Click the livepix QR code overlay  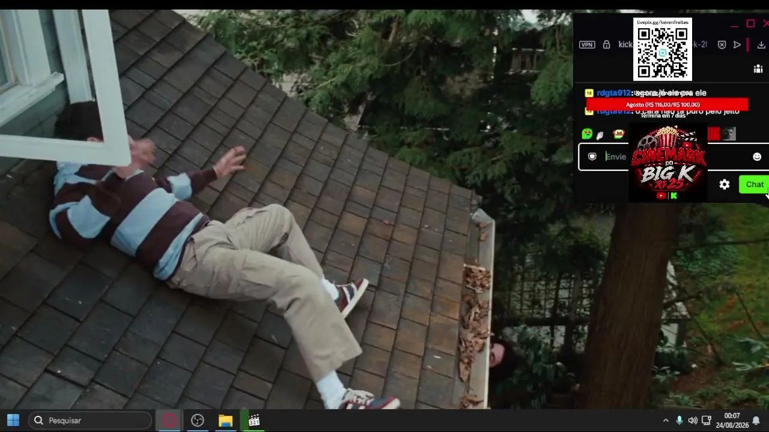point(663,49)
